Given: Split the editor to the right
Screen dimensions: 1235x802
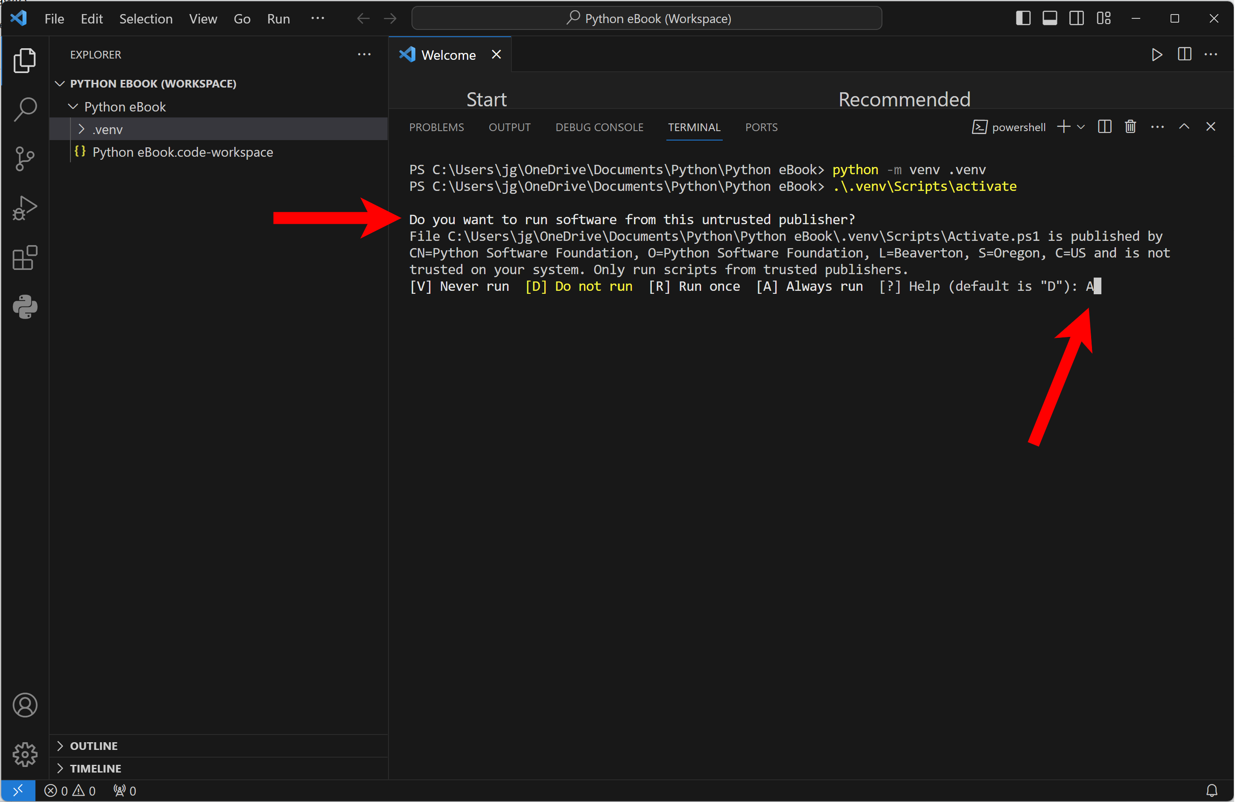Looking at the screenshot, I should click(1184, 55).
